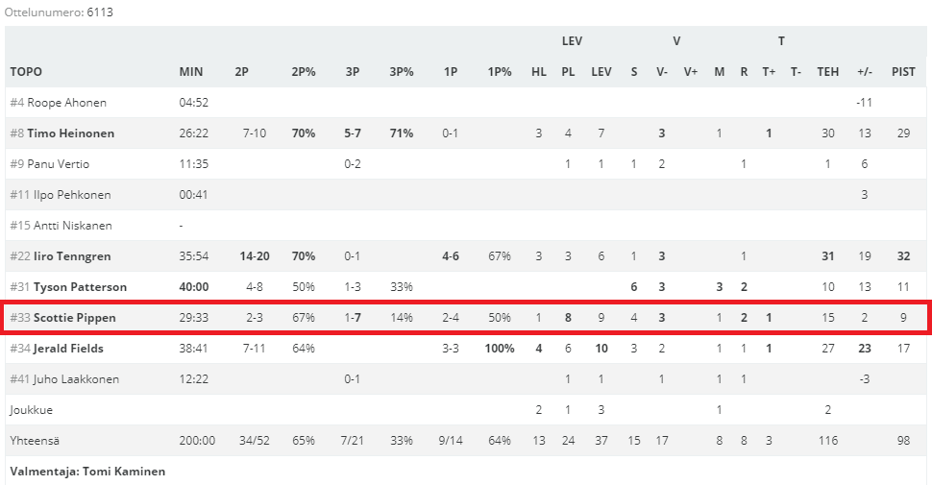Click Iiro Tenngren's player name

[x=73, y=256]
